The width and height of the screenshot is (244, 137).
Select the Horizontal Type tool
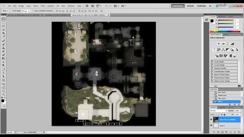click(3, 73)
